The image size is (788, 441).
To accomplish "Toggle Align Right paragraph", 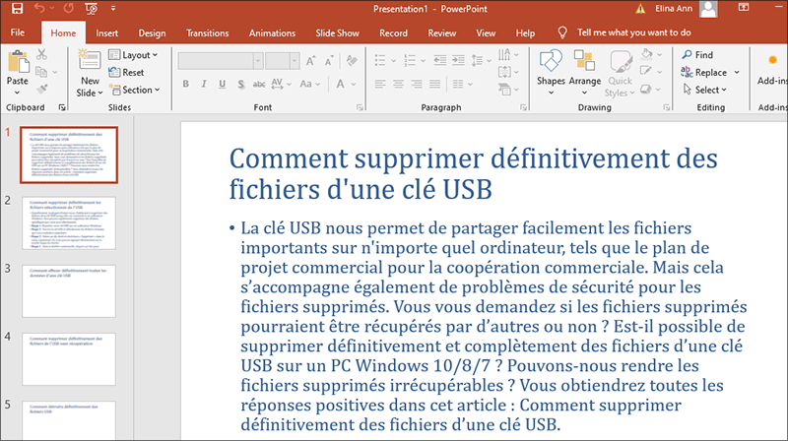I will (x=417, y=84).
